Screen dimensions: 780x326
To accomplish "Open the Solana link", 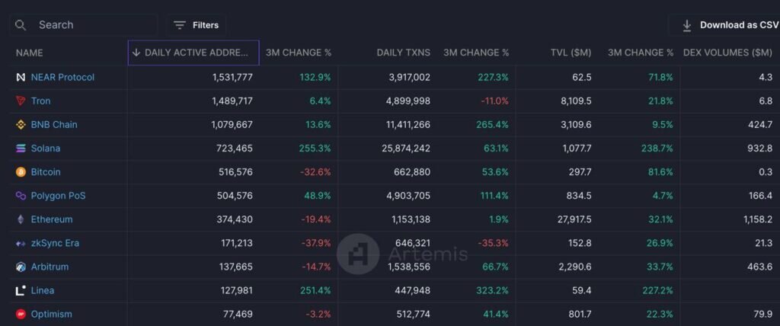I will [x=46, y=149].
